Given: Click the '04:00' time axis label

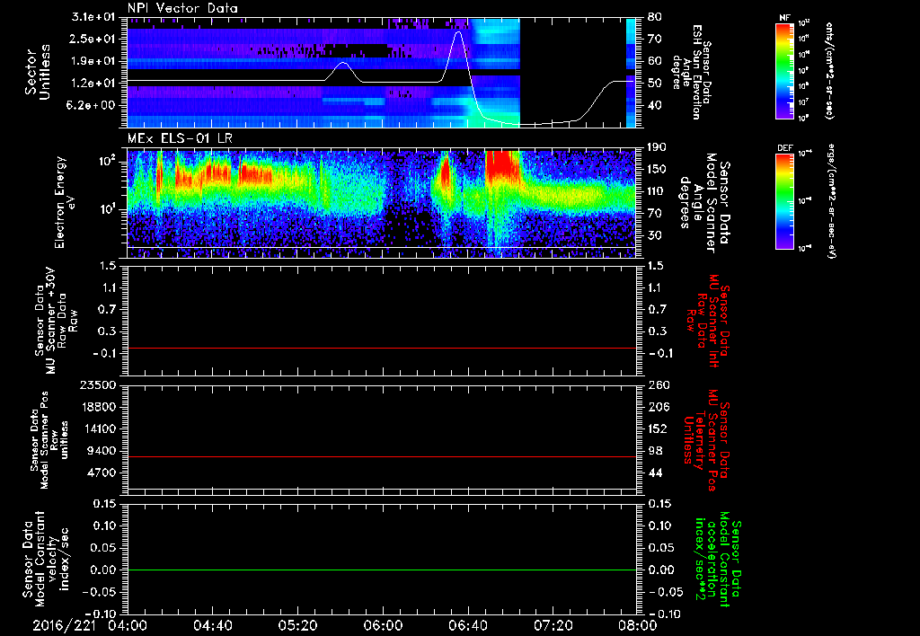Looking at the screenshot, I should click(x=128, y=625).
